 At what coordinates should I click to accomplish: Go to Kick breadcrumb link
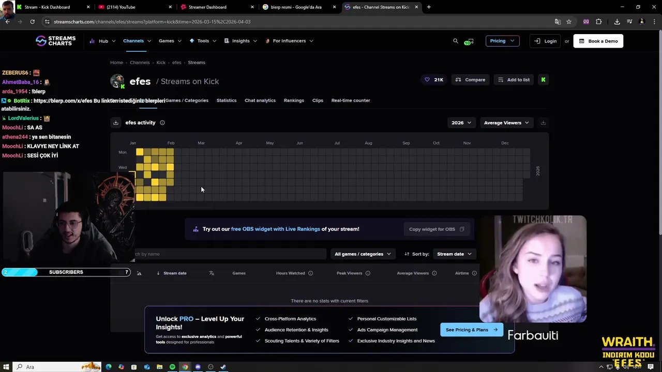coord(161,63)
